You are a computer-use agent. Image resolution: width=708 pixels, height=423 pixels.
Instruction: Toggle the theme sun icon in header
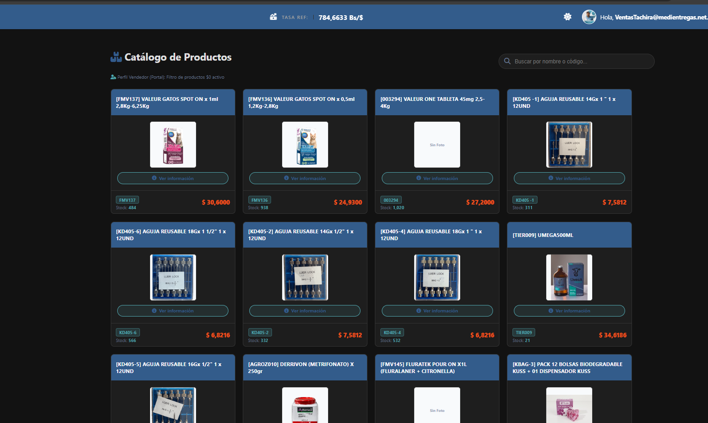click(568, 17)
